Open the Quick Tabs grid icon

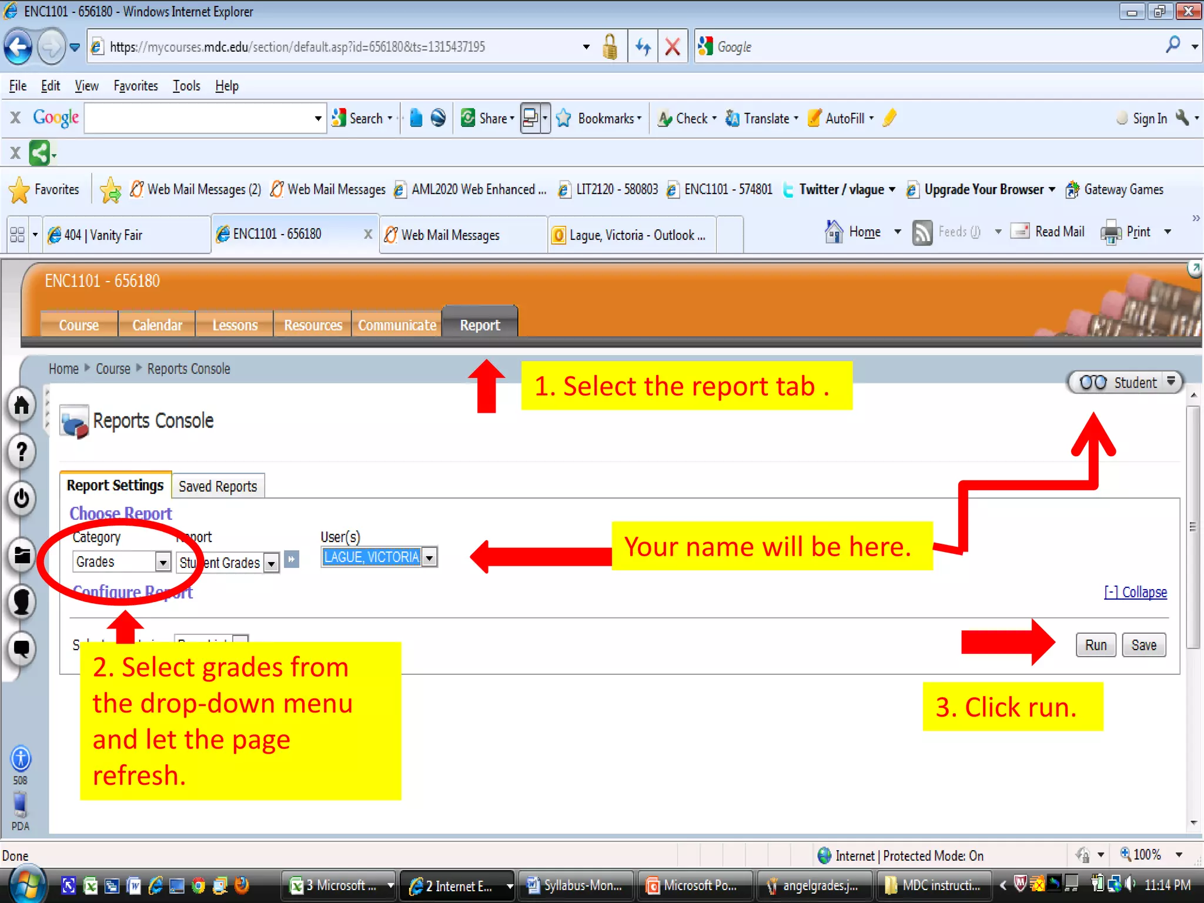(x=17, y=235)
